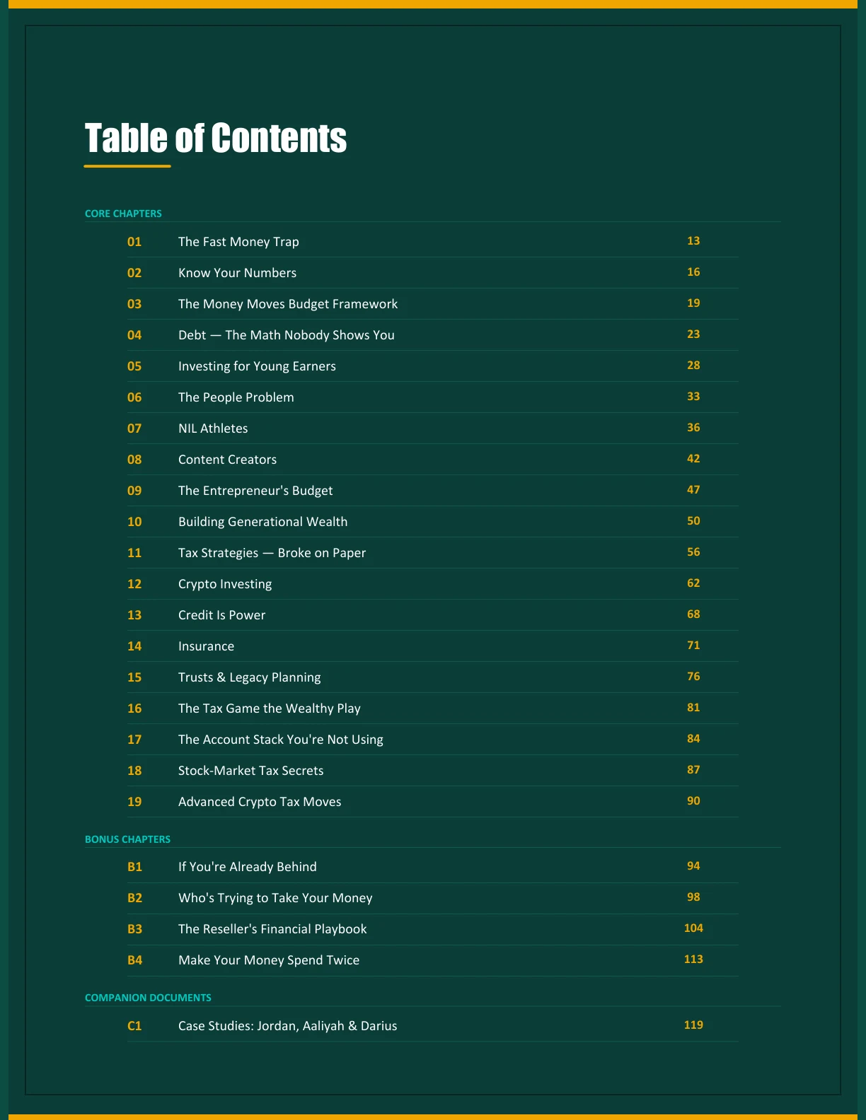Click bonus label 'B1'

(134, 867)
